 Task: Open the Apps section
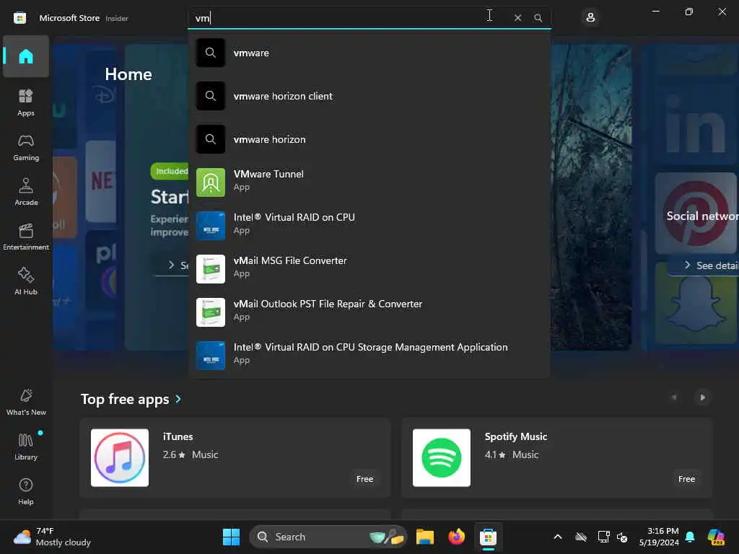(26, 102)
